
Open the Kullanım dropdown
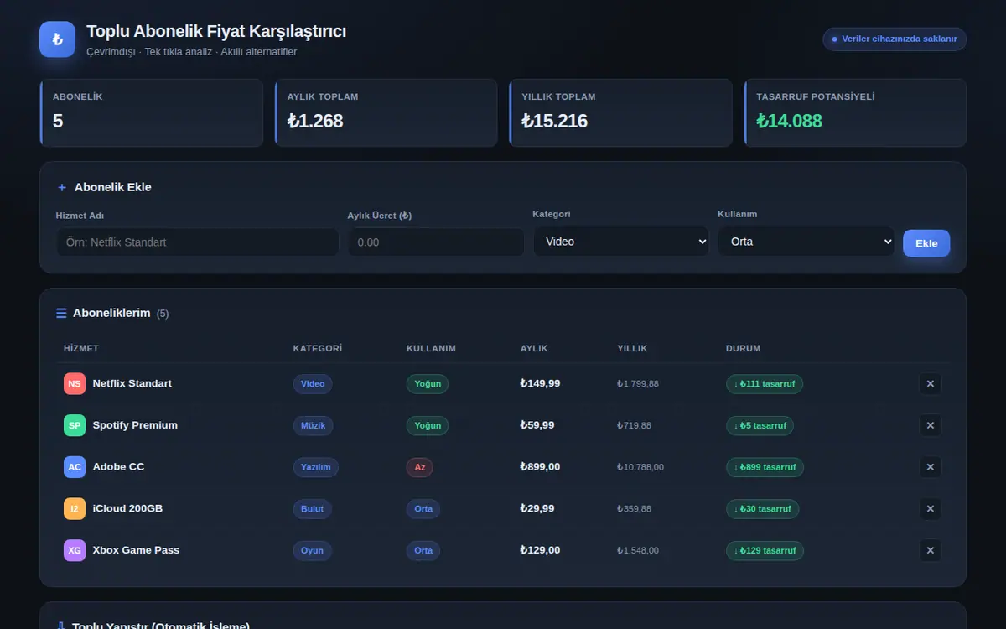point(806,242)
